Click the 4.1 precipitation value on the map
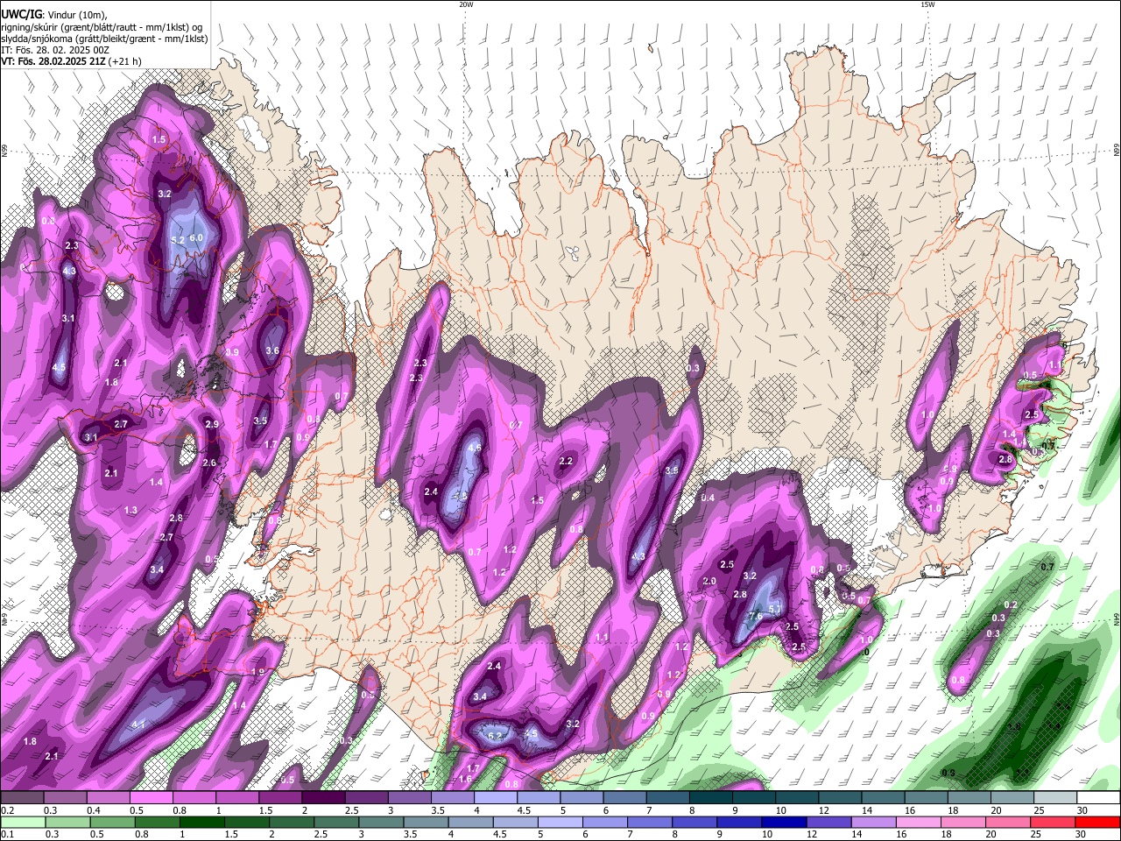Viewport: 1121px width, 841px height. (x=137, y=724)
